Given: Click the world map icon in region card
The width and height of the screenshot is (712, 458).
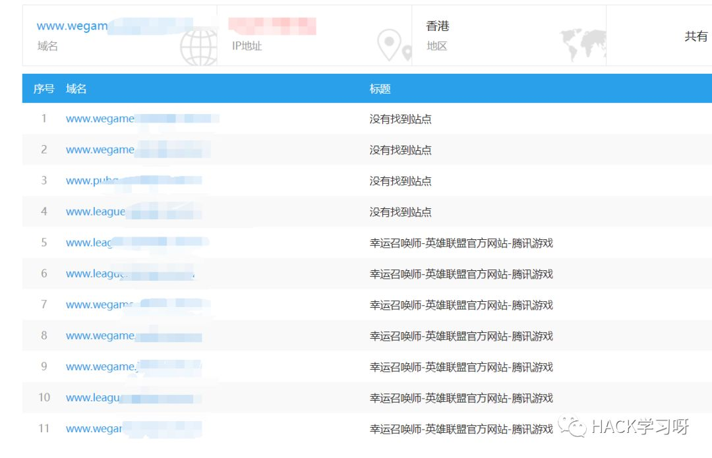Looking at the screenshot, I should (x=583, y=45).
